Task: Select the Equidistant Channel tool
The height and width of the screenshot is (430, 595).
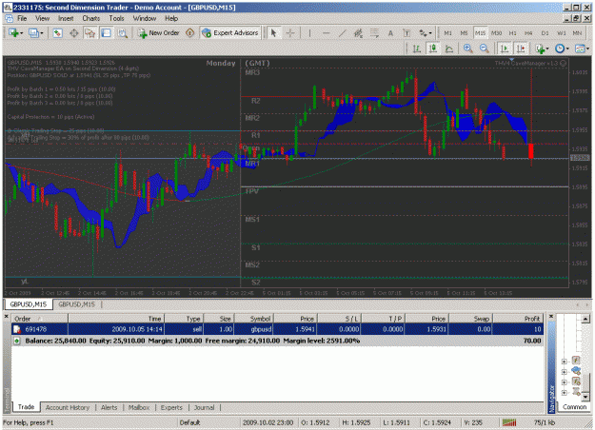Action: click(358, 33)
